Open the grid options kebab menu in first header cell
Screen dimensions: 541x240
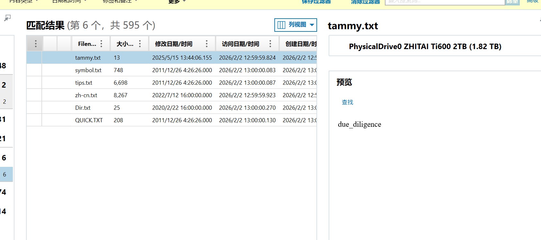click(35, 44)
